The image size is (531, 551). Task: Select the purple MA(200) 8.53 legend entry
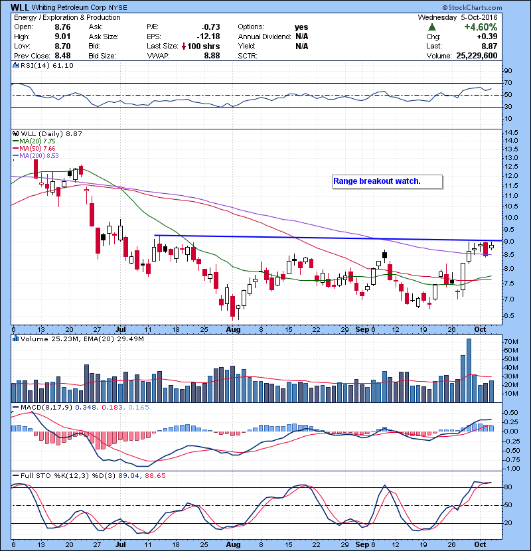pos(36,155)
